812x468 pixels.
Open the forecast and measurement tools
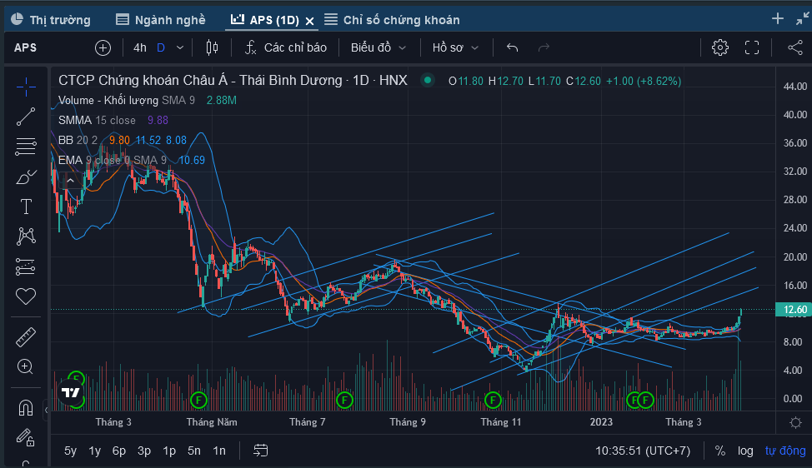[25, 266]
